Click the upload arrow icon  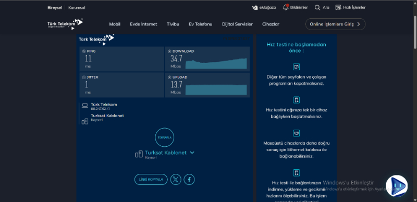169,78
